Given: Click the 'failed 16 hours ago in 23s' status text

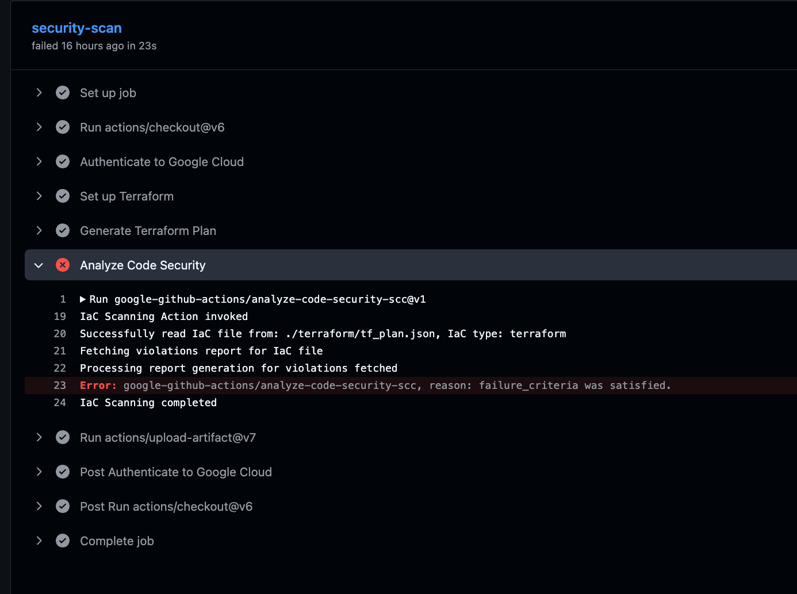Looking at the screenshot, I should [94, 46].
